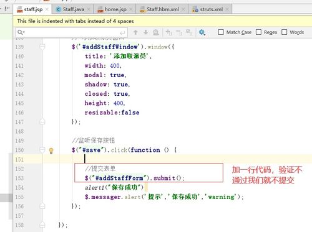Click '#save' selector in click handler
312x232 pixels.
tap(92, 150)
